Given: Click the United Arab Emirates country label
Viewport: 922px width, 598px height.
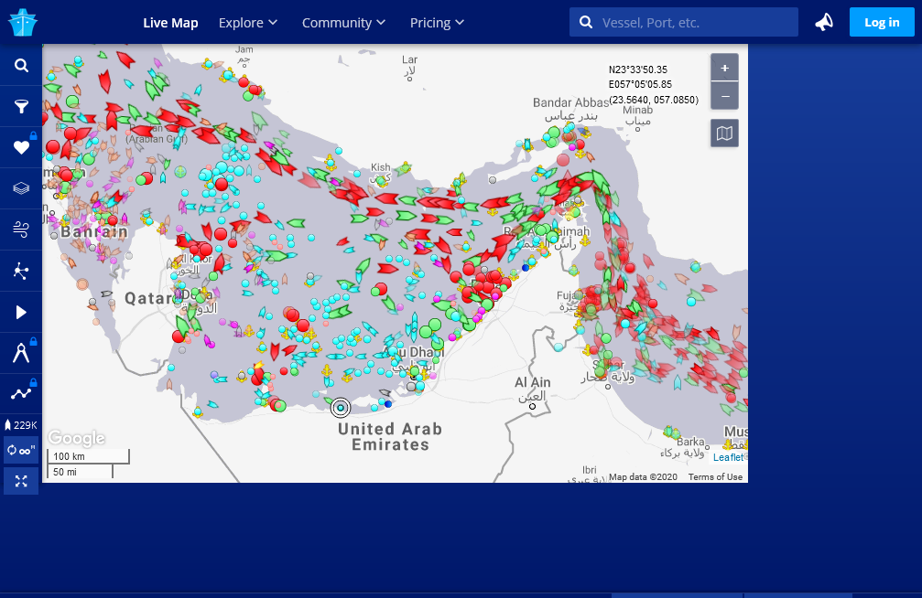Looking at the screenshot, I should point(390,437).
